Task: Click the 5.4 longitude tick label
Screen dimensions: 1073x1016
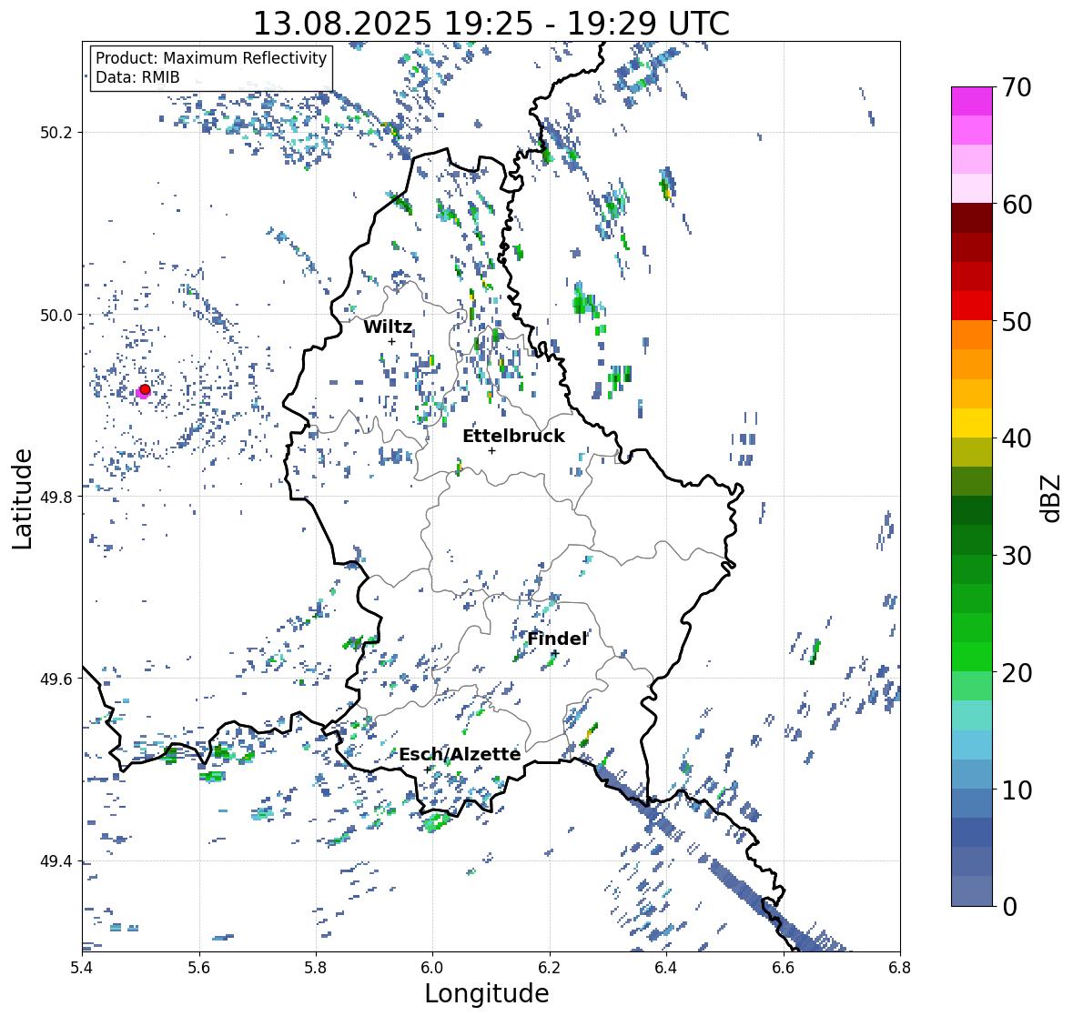Action: 82,967
